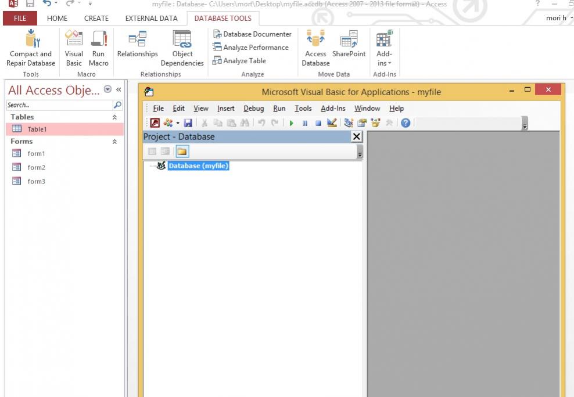Open VBA toolbar options overflow arrow

pos(525,124)
